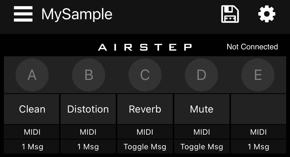Tap footswitch C circle
The width and height of the screenshot is (290, 157).
click(145, 75)
